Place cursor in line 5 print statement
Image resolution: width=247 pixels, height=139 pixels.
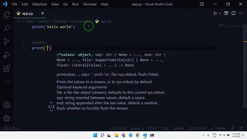pyautogui.click(x=42, y=48)
